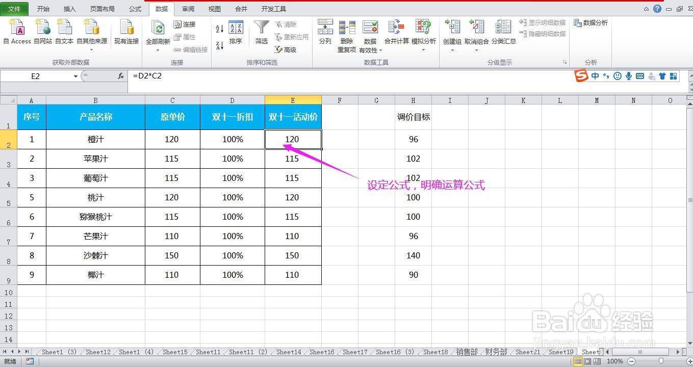Apply Subtotal (分类汇总) to the data
Screen dimensions: 693x367
pyautogui.click(x=503, y=32)
